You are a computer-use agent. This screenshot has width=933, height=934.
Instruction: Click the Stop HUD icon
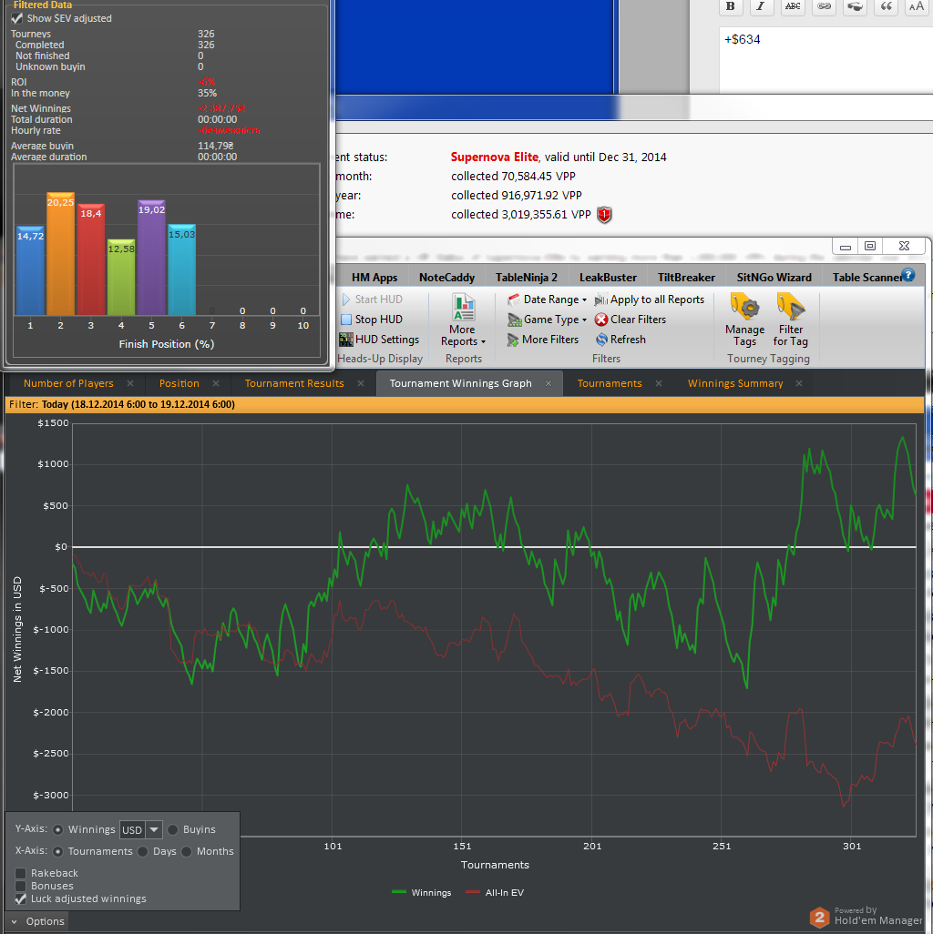pyautogui.click(x=346, y=320)
